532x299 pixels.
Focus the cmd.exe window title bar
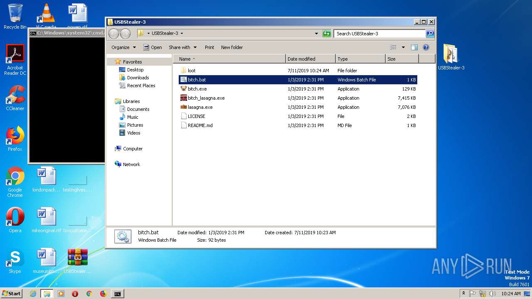click(x=66, y=33)
